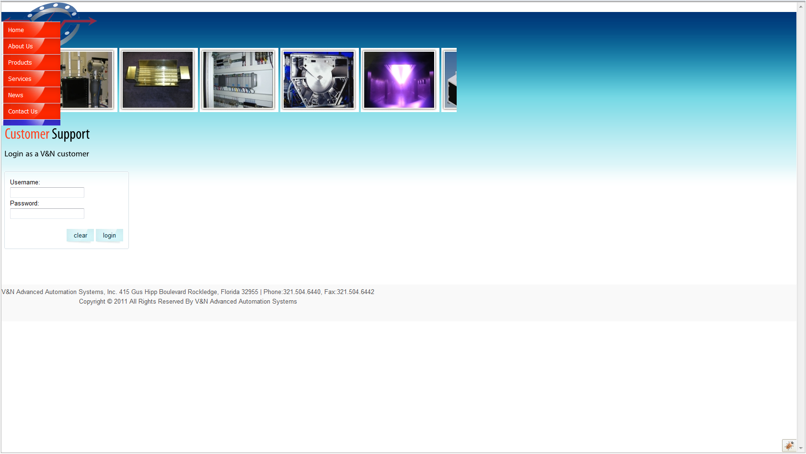Viewport: 806px width, 454px height.
Task: Select Services in the navigation menu
Action: point(32,79)
